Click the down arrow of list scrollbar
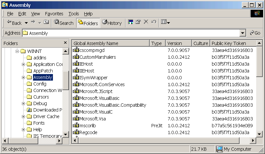The image size is (265, 154). click(259, 134)
